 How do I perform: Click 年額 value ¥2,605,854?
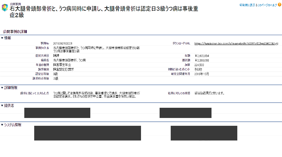202,56
